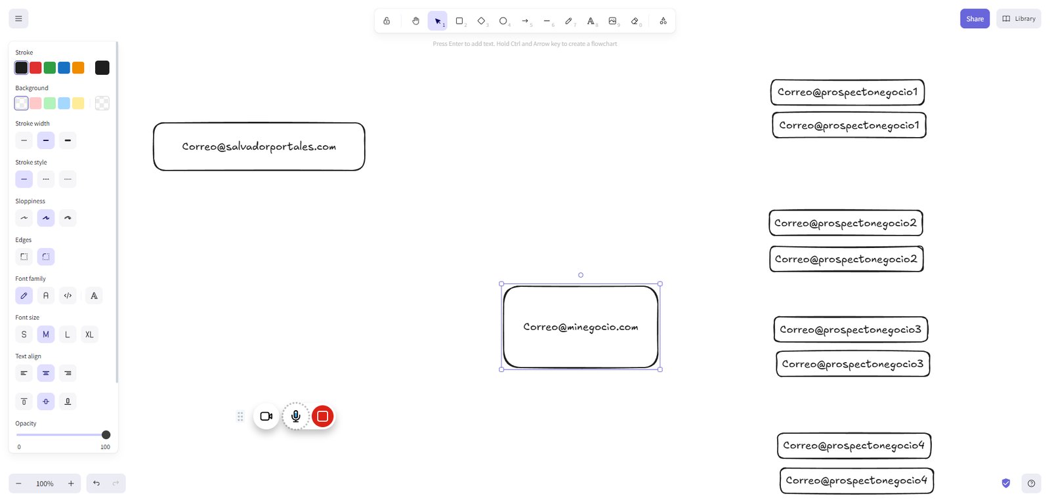Screen dimensions: 1050x502
Task: Open the more tools menu
Action: [663, 21]
